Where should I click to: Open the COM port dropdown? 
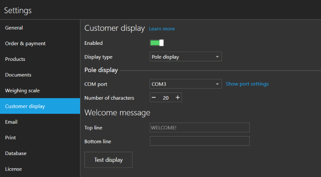coord(185,84)
